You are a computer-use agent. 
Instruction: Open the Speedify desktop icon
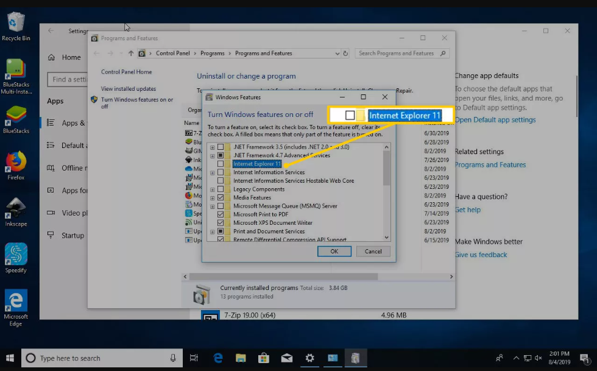point(16,258)
